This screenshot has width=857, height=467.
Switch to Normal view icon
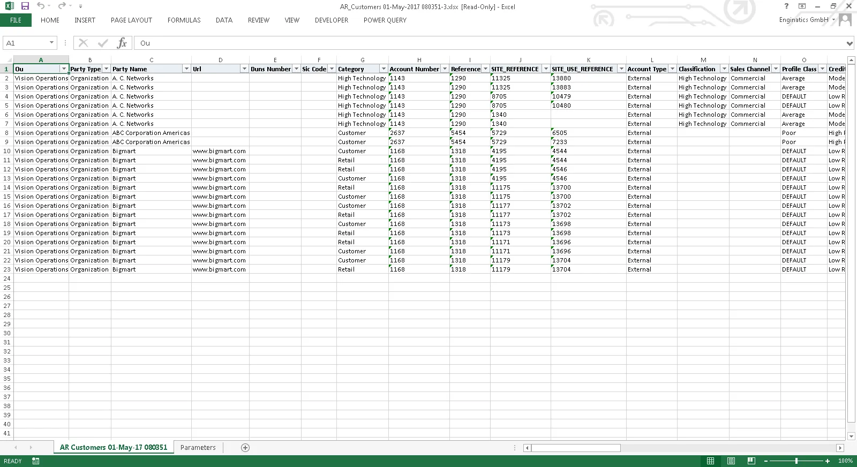coord(710,461)
